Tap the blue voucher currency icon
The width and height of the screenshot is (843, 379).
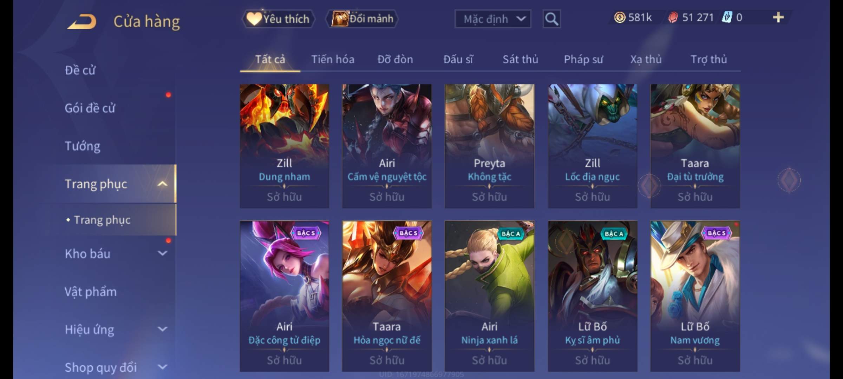pos(726,18)
